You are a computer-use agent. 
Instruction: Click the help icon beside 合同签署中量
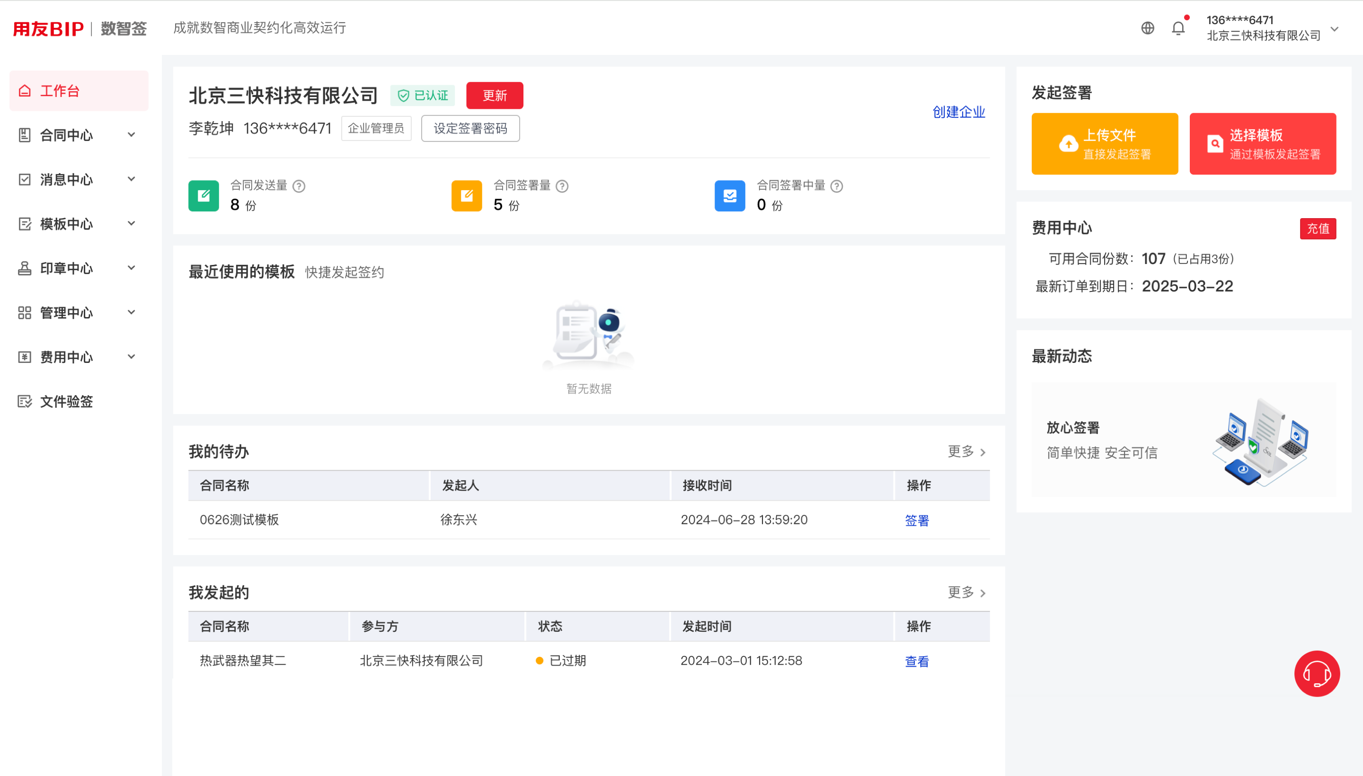(x=837, y=186)
